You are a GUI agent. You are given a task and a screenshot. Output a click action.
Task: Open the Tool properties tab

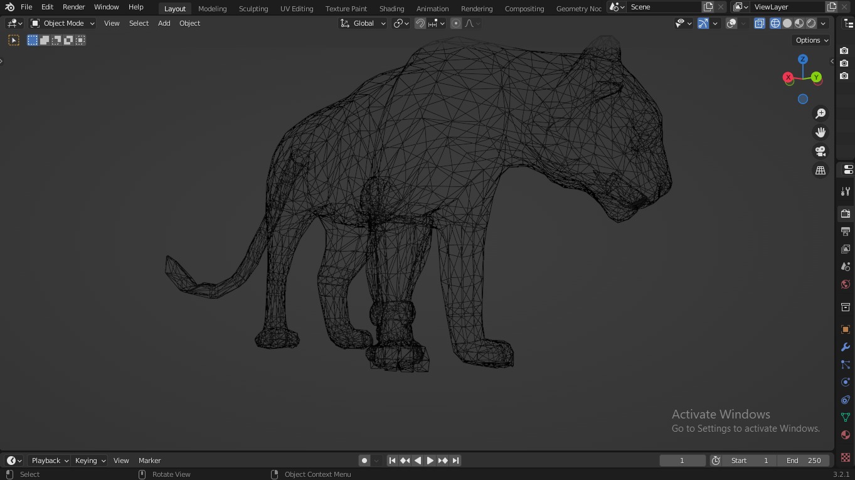tap(846, 191)
